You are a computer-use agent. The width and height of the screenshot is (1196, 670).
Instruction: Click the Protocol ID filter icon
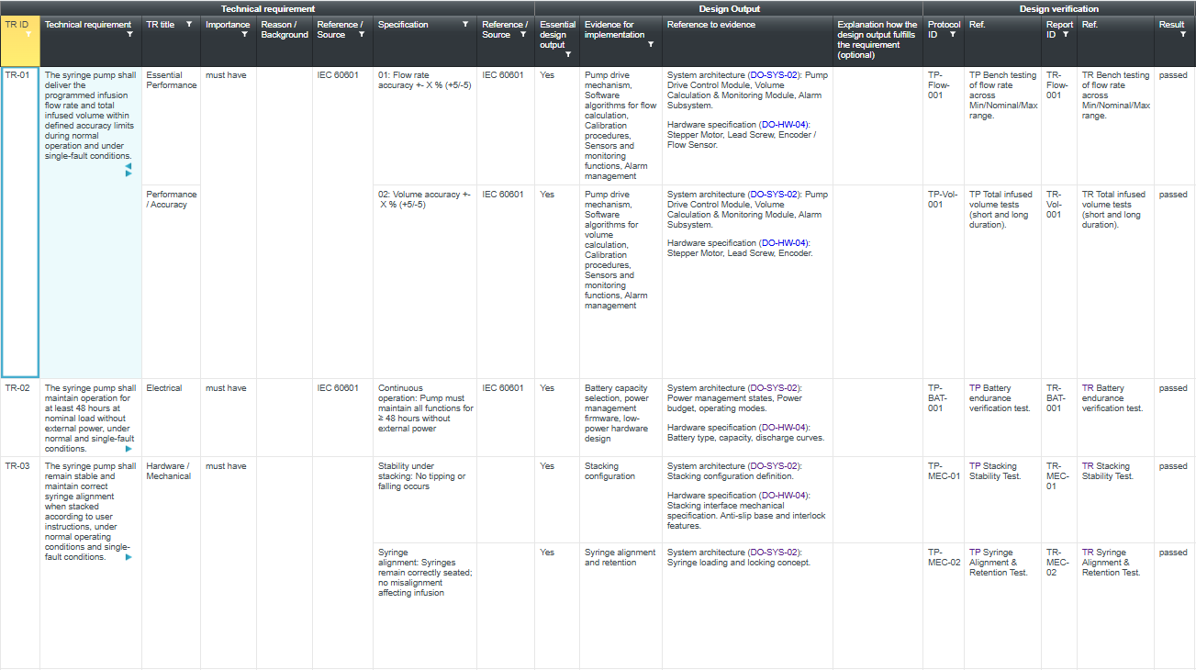click(x=953, y=34)
